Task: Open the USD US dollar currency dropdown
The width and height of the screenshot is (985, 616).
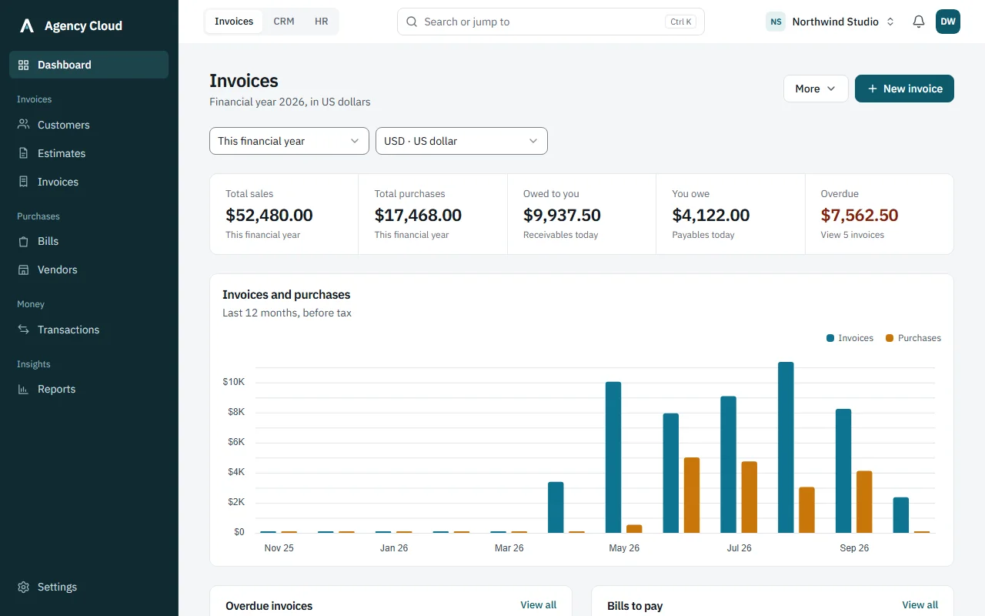Action: 462,141
